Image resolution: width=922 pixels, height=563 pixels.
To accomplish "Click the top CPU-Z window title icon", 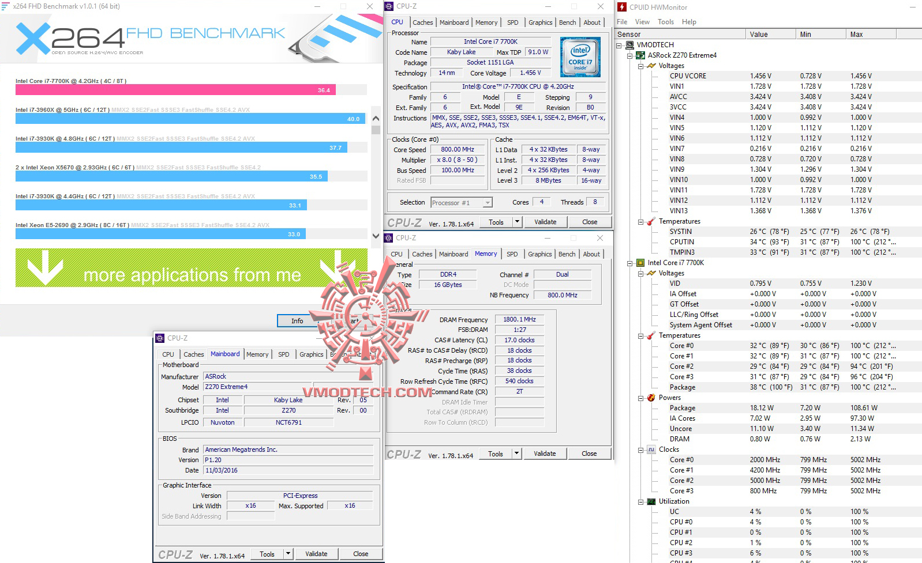I will click(x=389, y=6).
